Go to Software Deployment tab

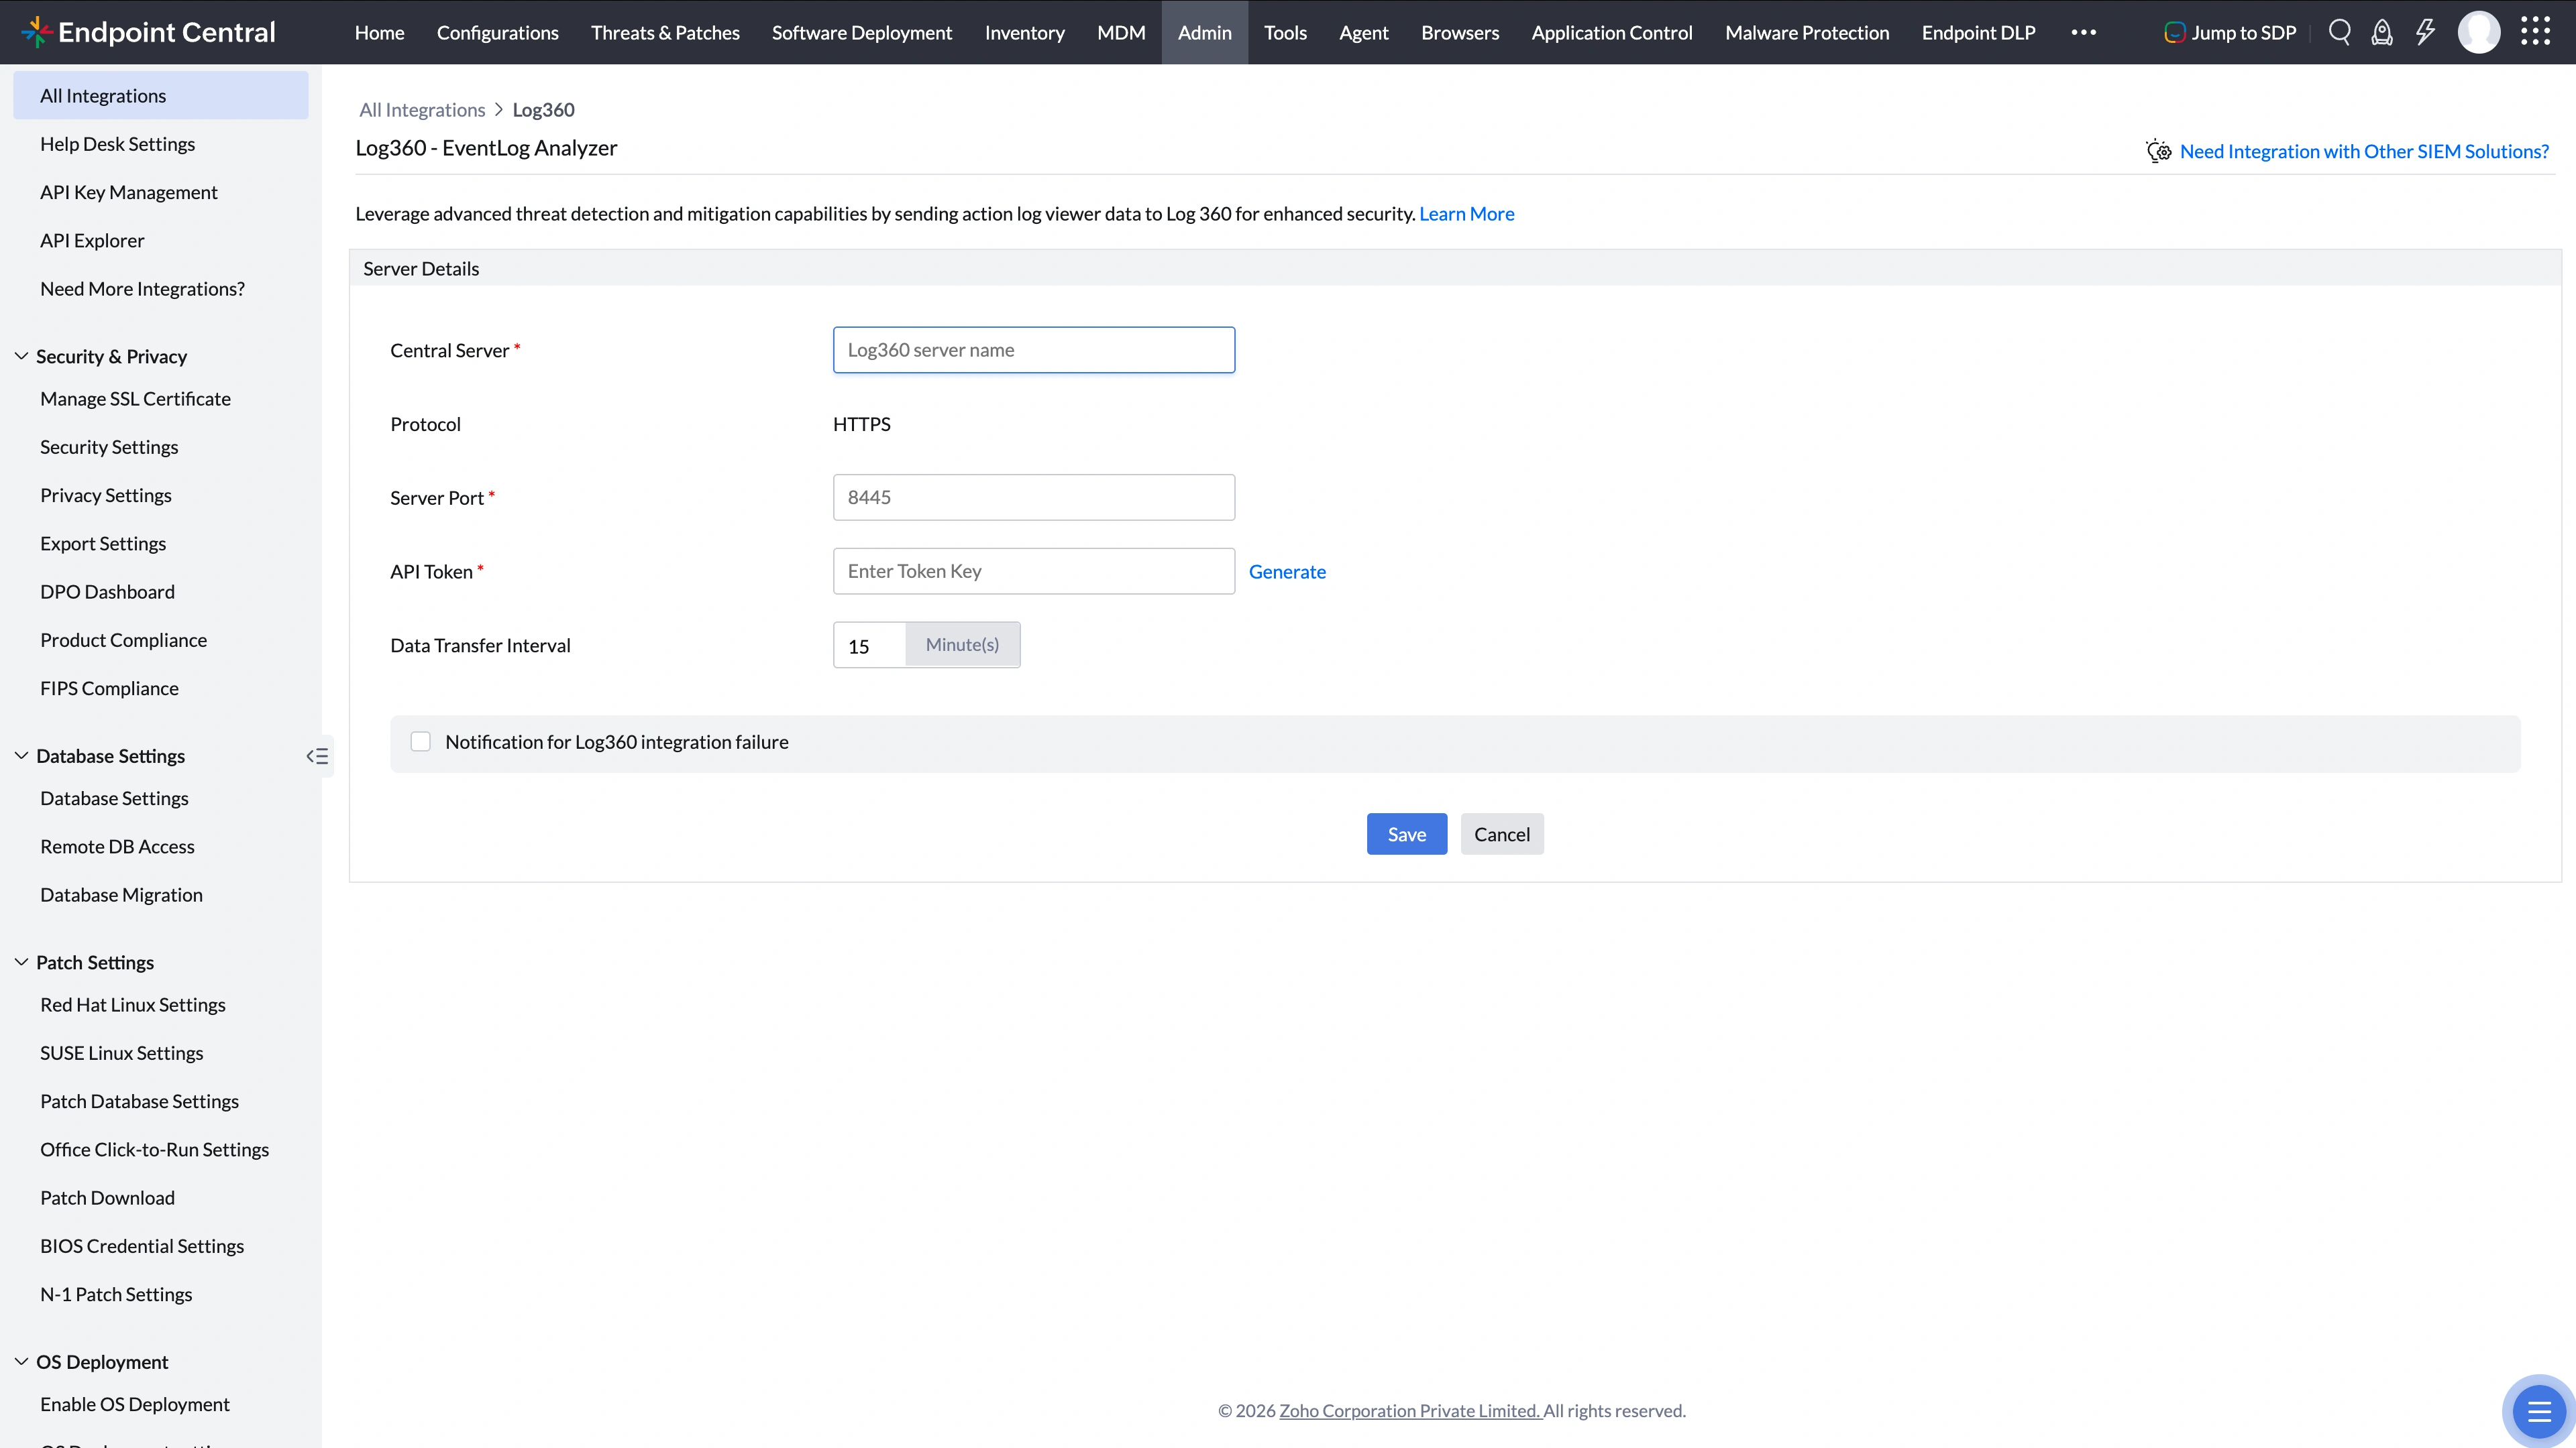pyautogui.click(x=861, y=32)
